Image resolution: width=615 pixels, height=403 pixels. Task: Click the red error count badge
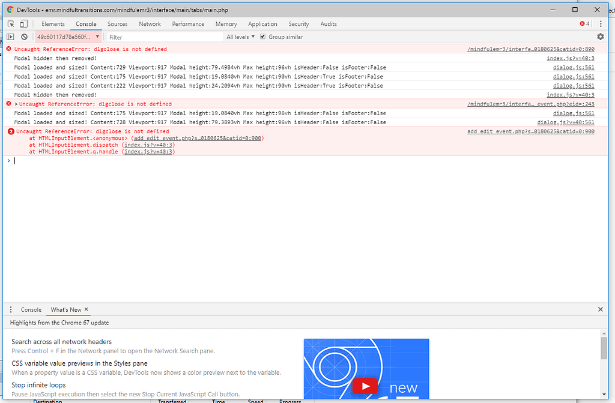coord(583,23)
